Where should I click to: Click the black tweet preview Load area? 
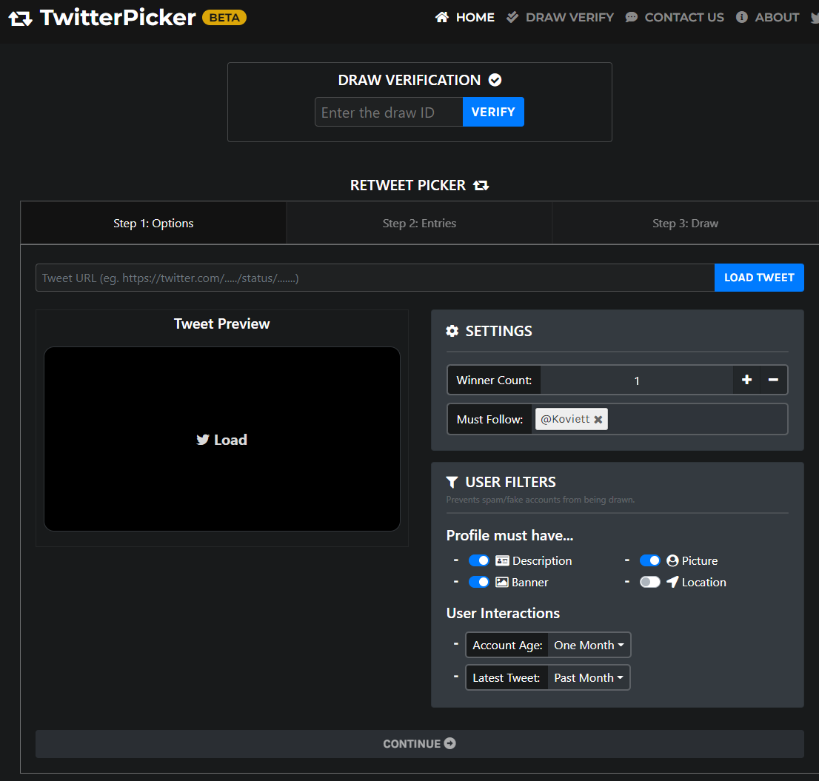coord(222,439)
